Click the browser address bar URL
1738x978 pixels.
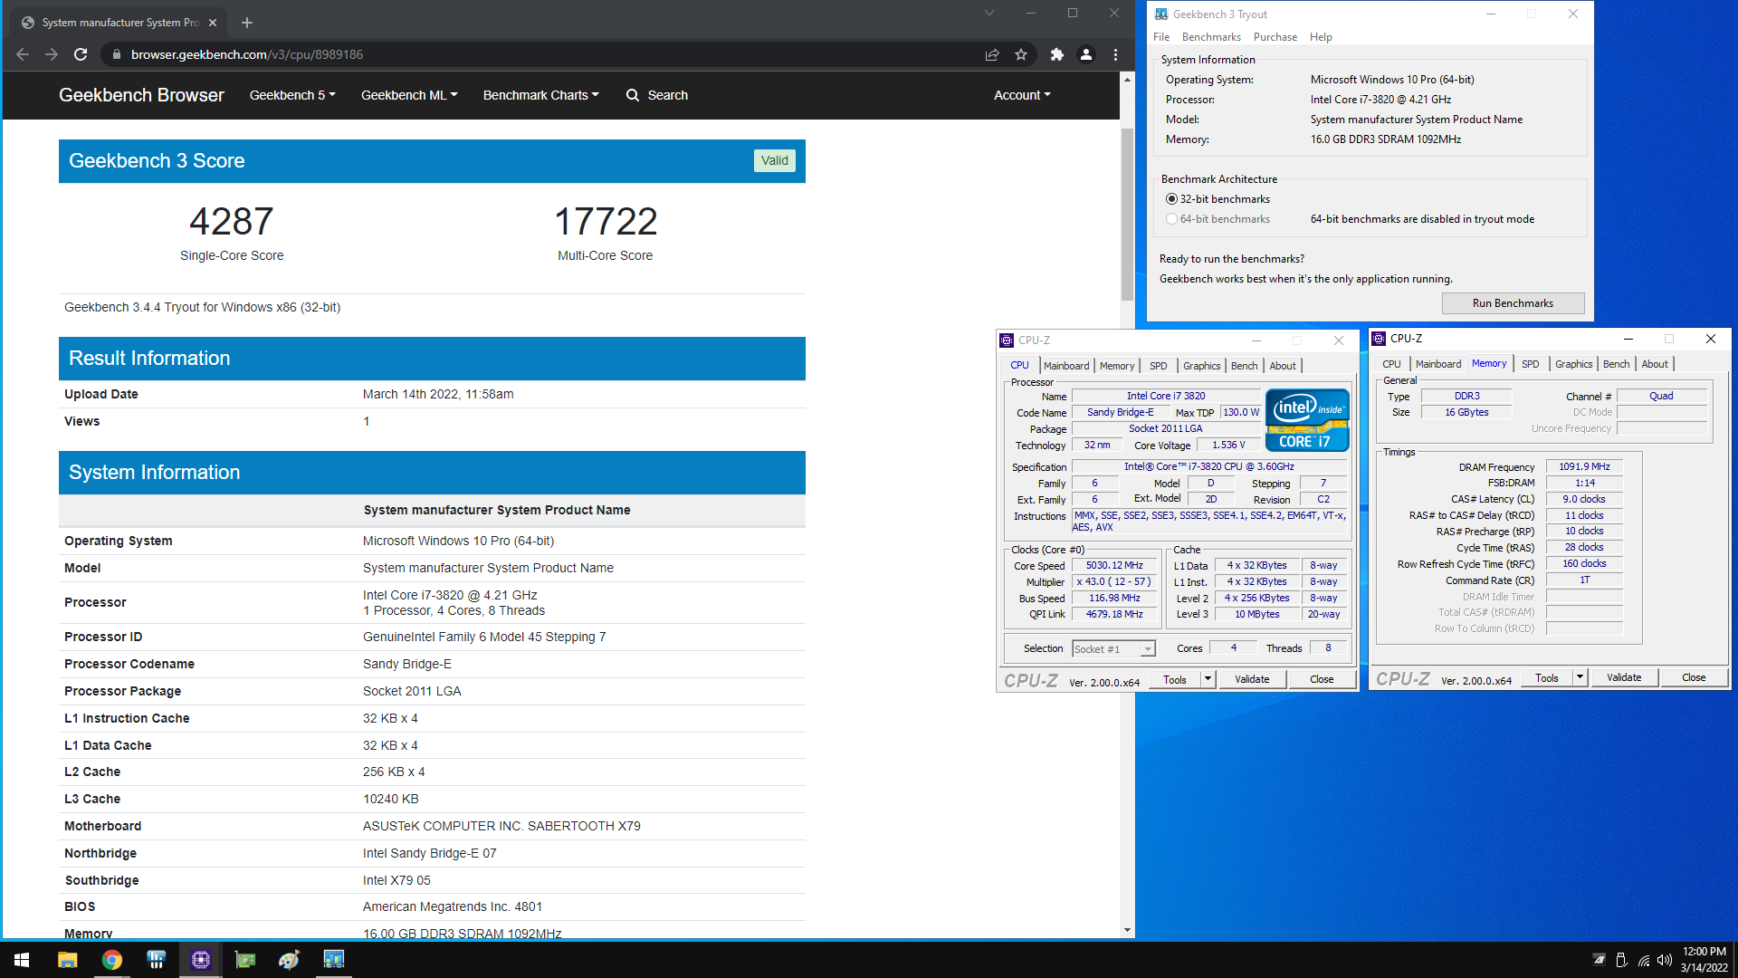(x=247, y=54)
